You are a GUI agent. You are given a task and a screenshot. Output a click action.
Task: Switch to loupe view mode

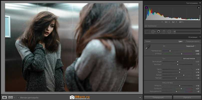[5, 98]
